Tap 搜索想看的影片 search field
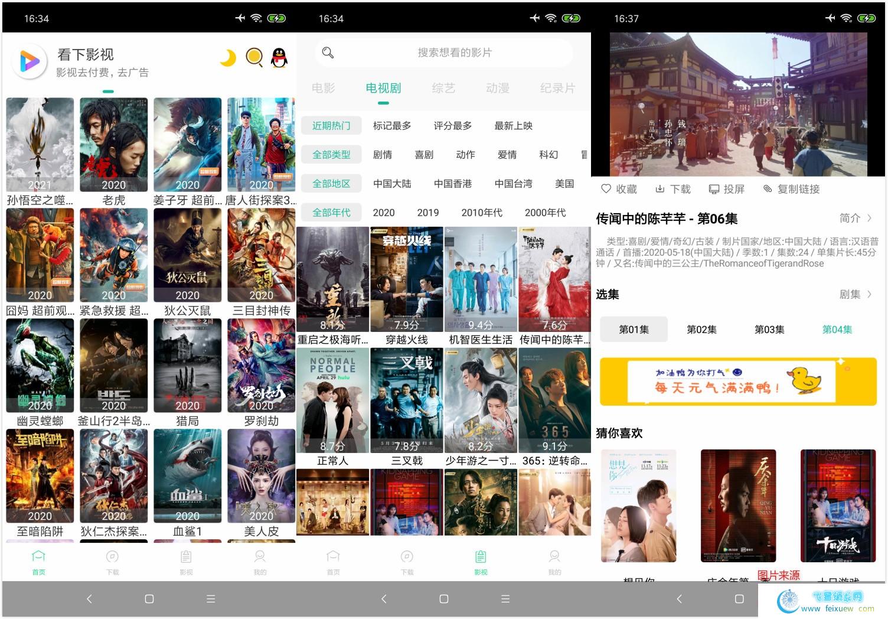Image resolution: width=888 pixels, height=619 pixels. click(x=444, y=53)
